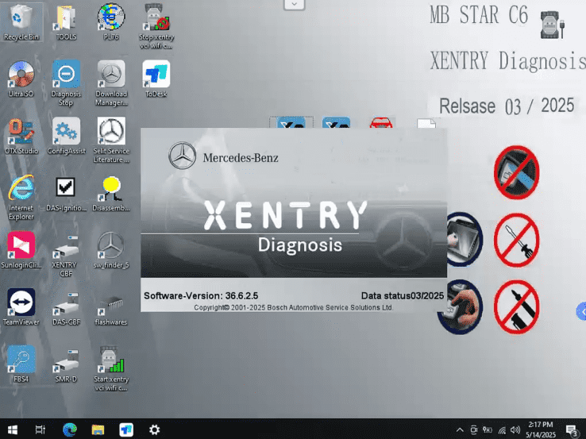Viewport: 586px width, 439px height.
Task: Launch SunloginClient desktop icon
Action: [21, 250]
